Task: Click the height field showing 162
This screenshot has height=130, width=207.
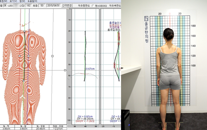Action: [28, 6]
